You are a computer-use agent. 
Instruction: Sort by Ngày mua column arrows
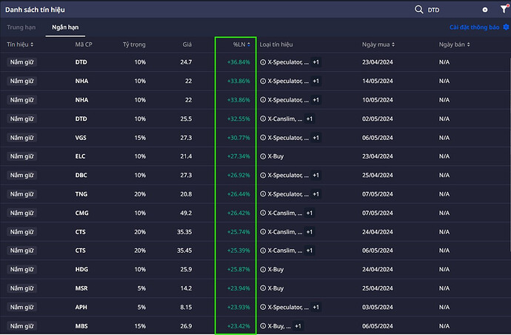point(393,44)
